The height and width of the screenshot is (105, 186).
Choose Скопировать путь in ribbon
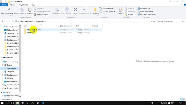42,12
